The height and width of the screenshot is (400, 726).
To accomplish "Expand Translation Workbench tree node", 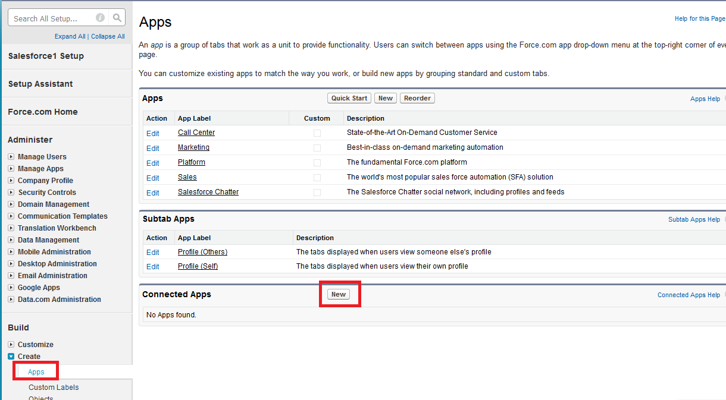I will 11,228.
